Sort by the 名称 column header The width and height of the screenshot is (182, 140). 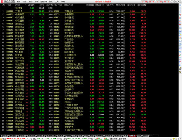pos(17,5)
